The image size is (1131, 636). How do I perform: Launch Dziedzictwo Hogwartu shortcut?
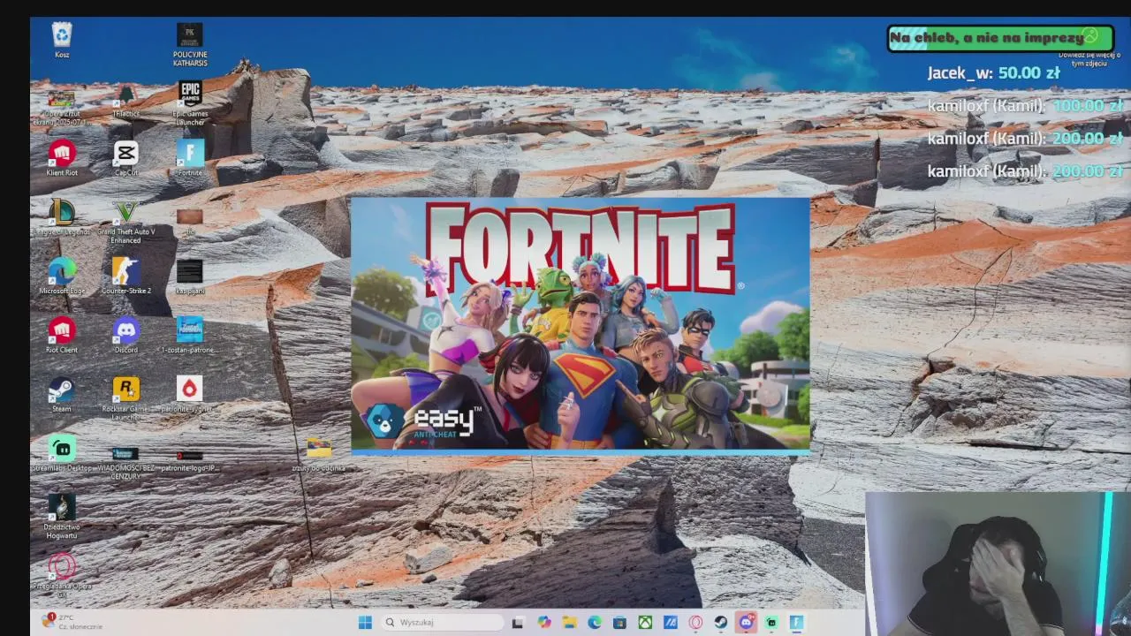(x=62, y=518)
